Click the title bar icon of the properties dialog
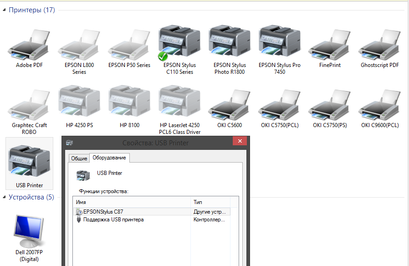Viewport: 409px width, 266px height. tap(69, 143)
